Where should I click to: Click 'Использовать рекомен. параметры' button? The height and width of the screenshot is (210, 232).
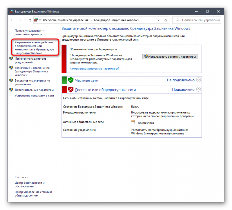click(170, 56)
